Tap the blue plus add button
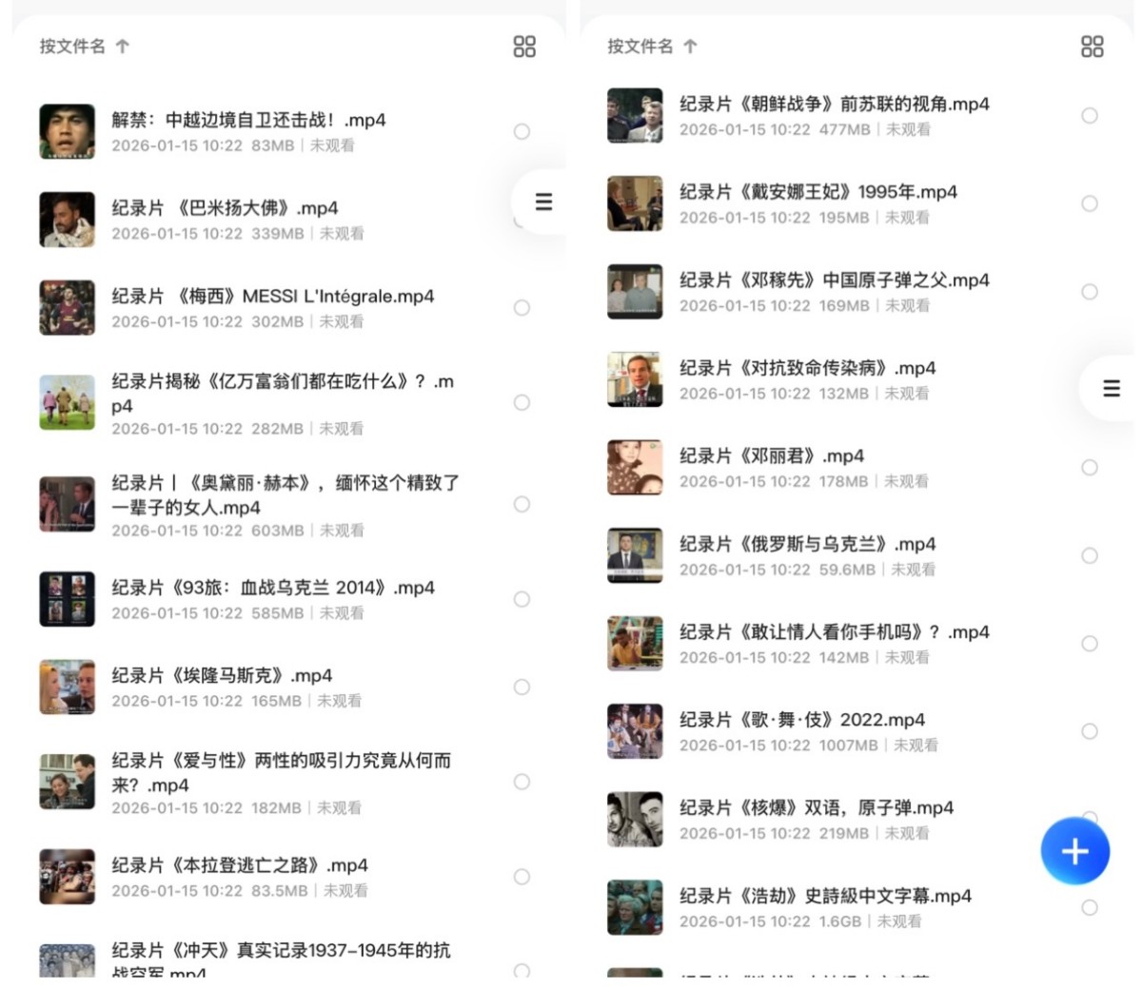This screenshot has height=987, width=1142. 1075,851
